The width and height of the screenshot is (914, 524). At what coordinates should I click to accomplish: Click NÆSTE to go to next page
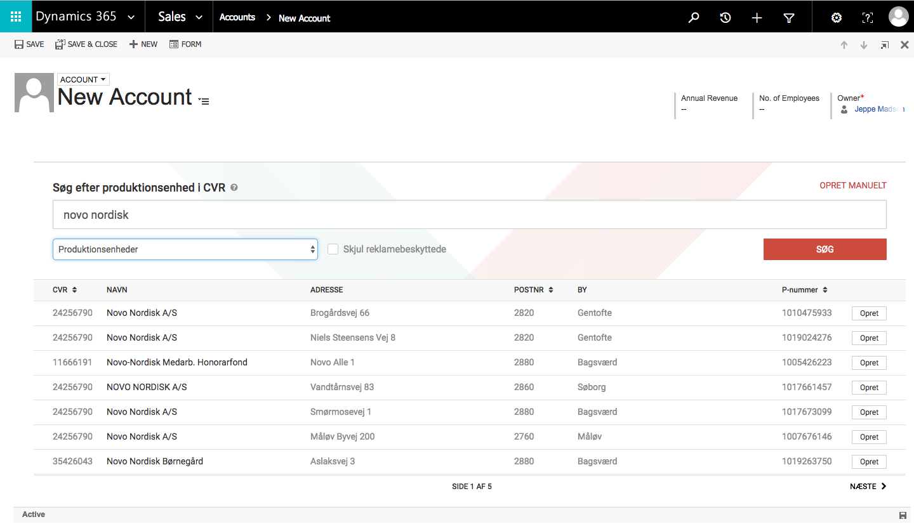(x=868, y=487)
